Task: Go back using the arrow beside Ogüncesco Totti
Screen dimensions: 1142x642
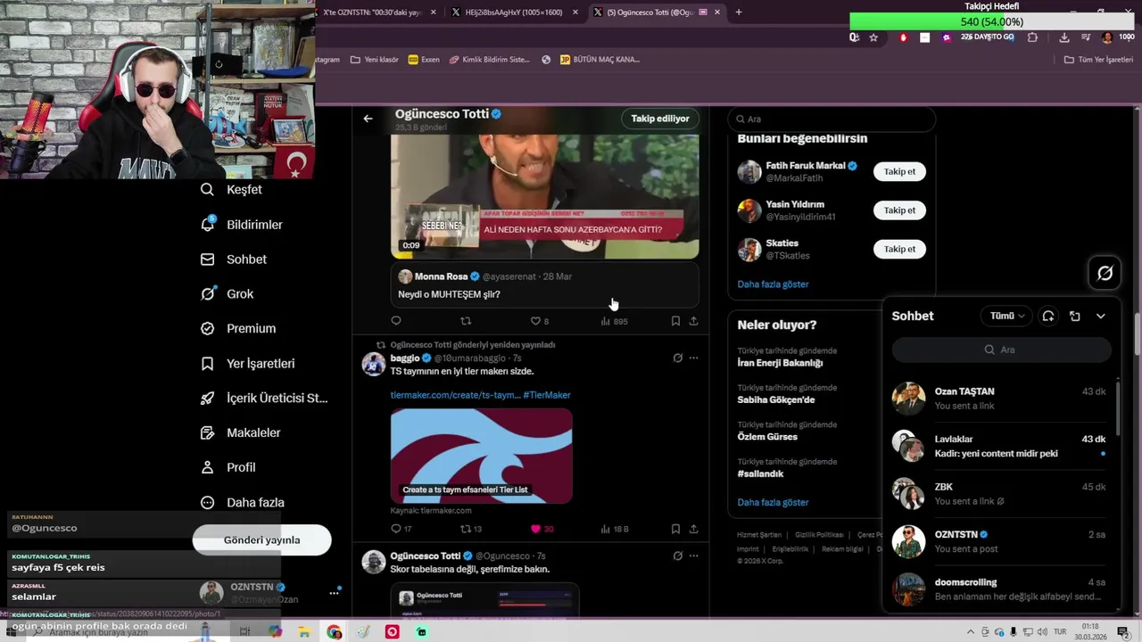Action: 368,118
